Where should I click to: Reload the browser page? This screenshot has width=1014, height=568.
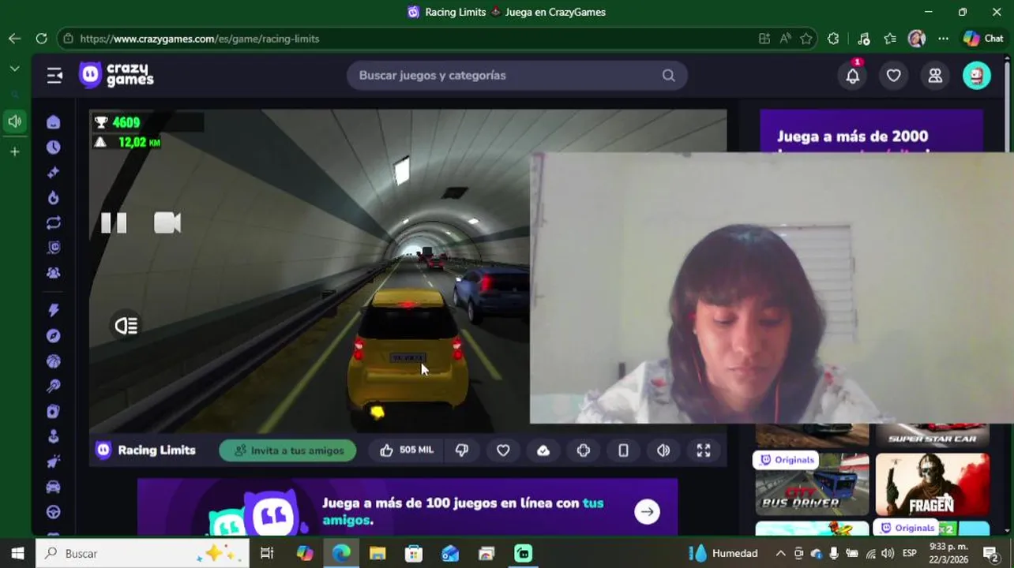[41, 39]
